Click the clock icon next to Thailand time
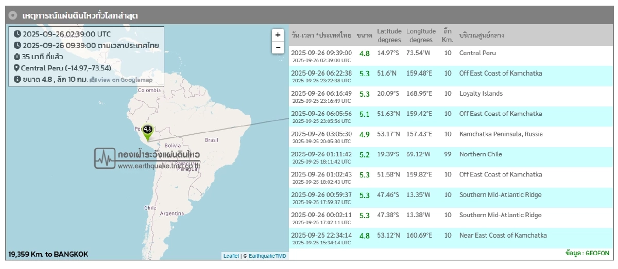The height and width of the screenshot is (269, 618). pos(18,45)
